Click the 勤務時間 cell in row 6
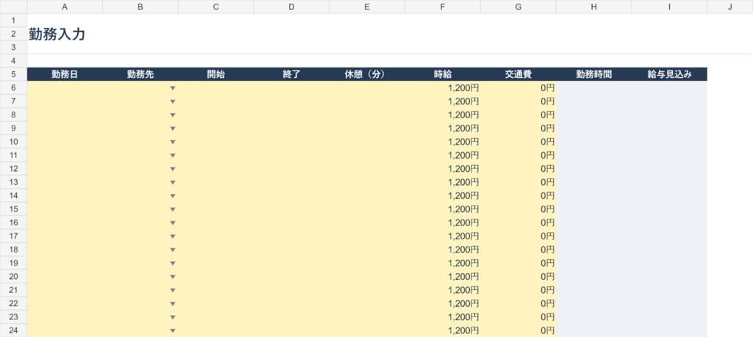Viewport: 753px width, 337px height. tap(594, 88)
